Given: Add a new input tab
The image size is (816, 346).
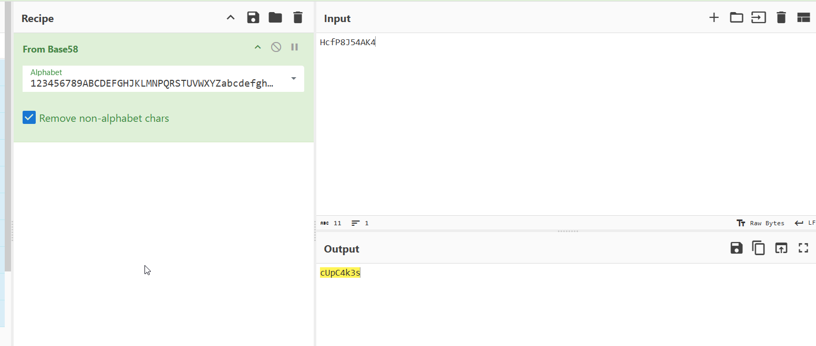Looking at the screenshot, I should click(714, 18).
